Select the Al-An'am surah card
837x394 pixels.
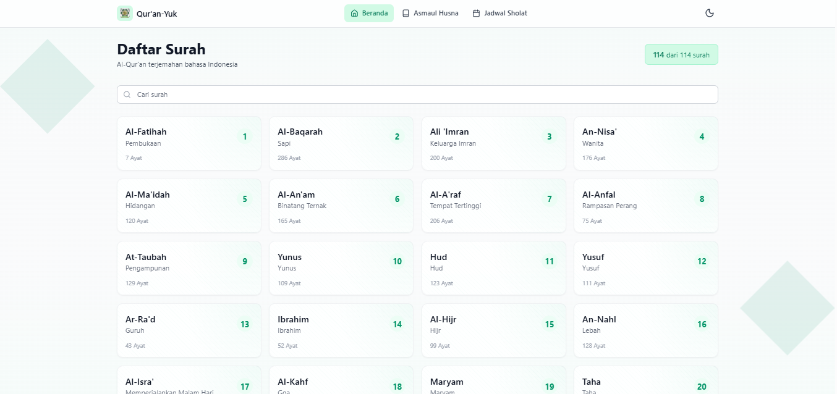tap(341, 206)
